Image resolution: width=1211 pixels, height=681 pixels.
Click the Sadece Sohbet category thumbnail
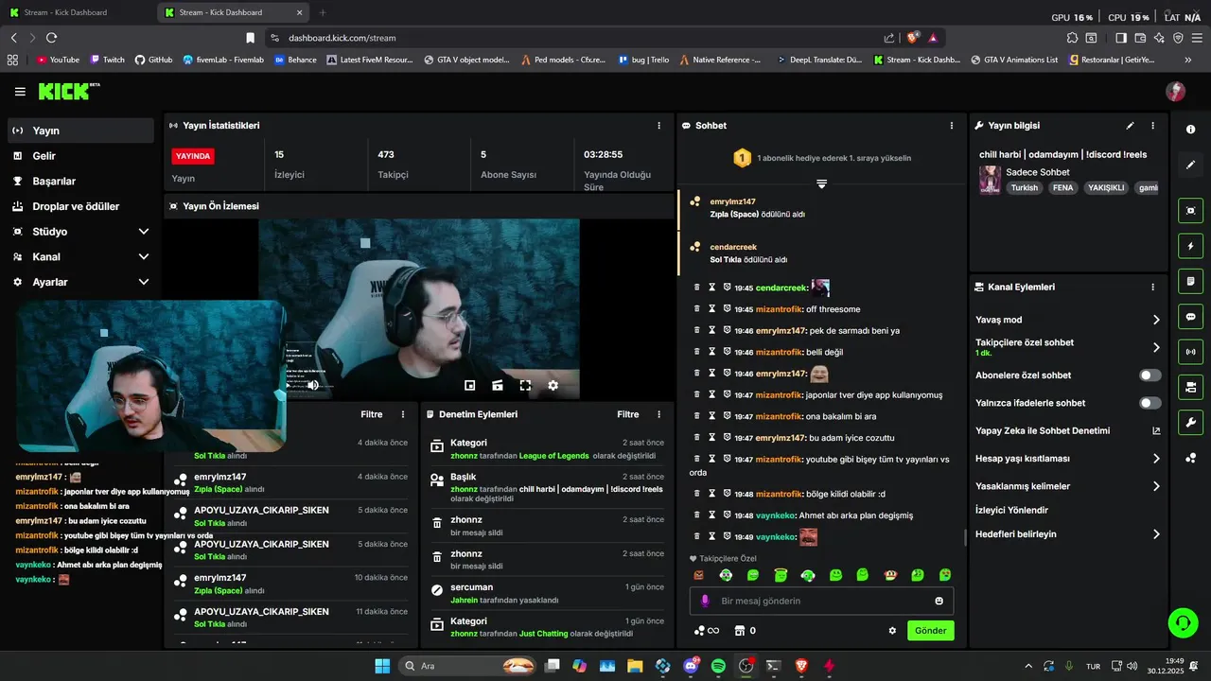(x=990, y=180)
